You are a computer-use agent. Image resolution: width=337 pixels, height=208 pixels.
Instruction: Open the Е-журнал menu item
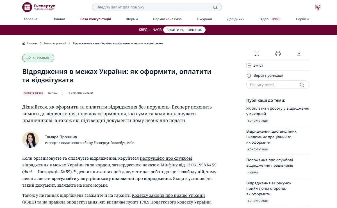[x=204, y=19]
